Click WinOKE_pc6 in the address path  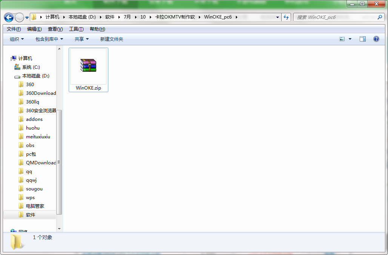coord(218,17)
